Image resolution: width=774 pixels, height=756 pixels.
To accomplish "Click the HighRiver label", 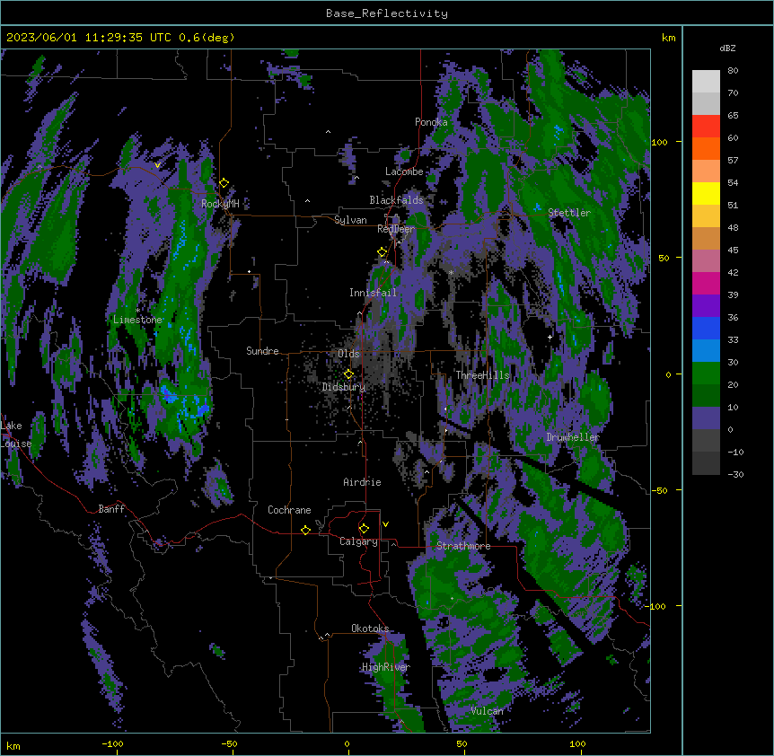I will coord(386,667).
